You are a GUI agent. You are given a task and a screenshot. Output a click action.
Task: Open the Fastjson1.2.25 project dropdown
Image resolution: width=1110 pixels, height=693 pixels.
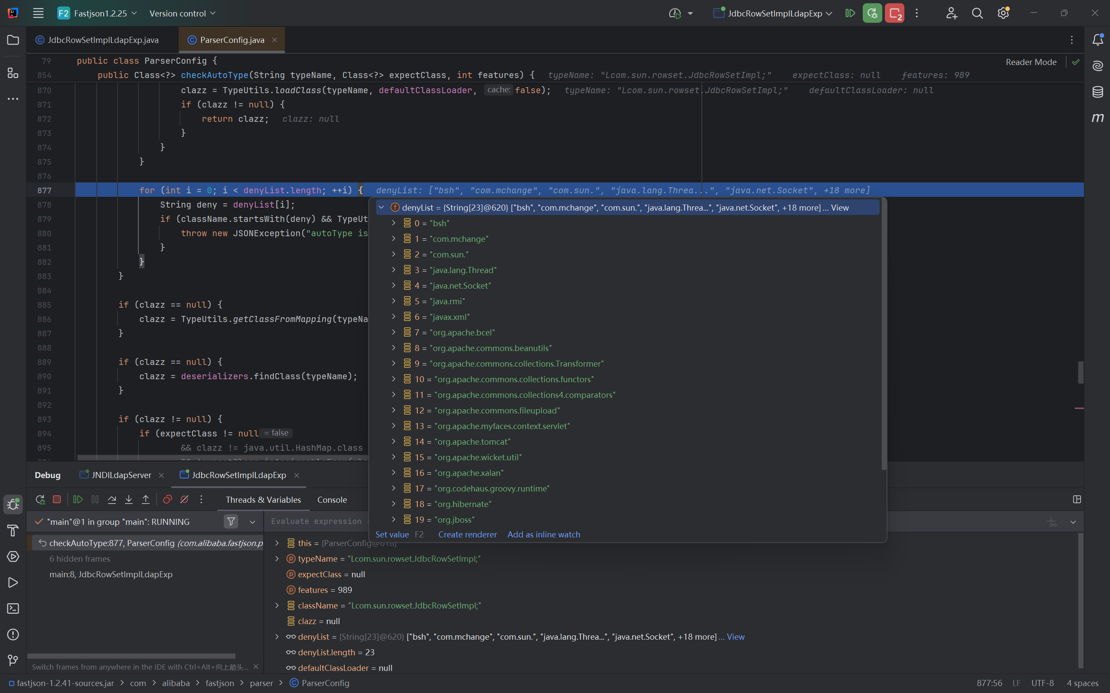click(97, 13)
